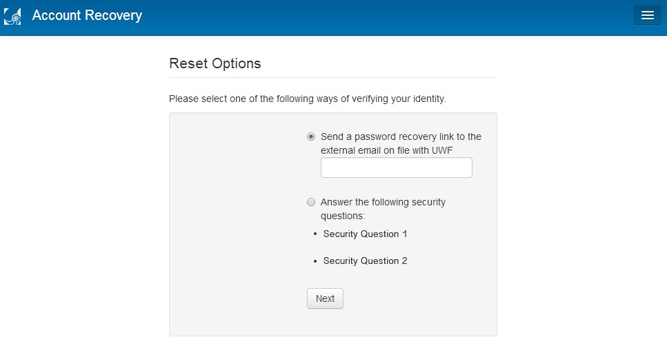Screen dimensions: 667x346
Task: Click the Security Question 1 item
Action: 365,234
